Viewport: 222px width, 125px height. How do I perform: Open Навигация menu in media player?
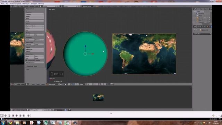[26, 4]
